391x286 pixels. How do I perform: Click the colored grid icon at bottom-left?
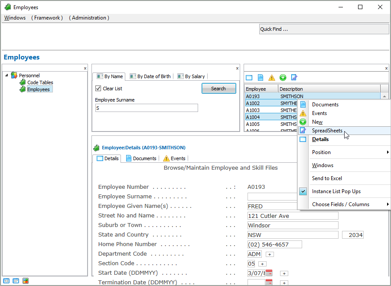[x=26, y=281]
